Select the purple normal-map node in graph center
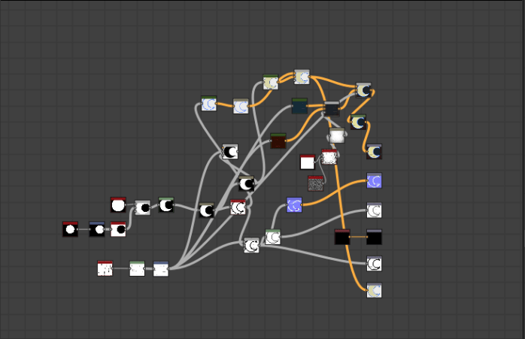Image resolution: width=525 pixels, height=339 pixels. click(x=294, y=204)
